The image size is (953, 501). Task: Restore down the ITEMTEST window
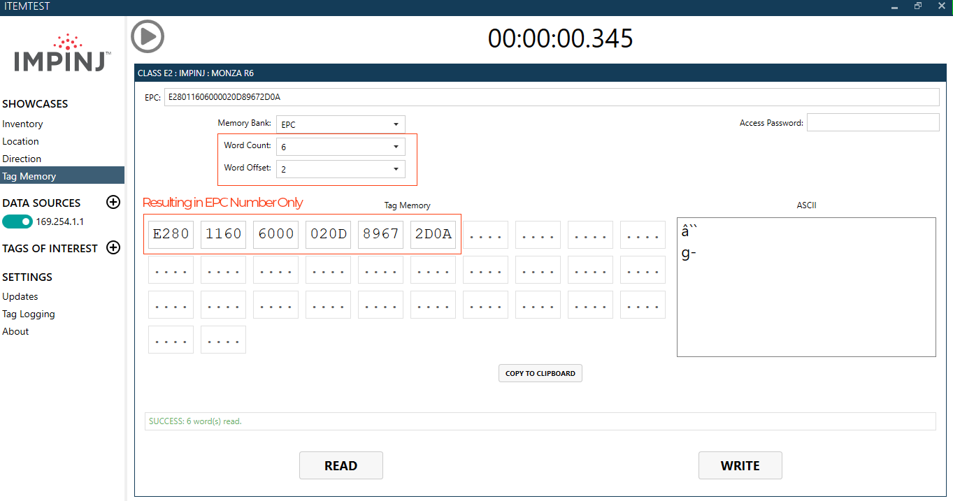coord(918,6)
